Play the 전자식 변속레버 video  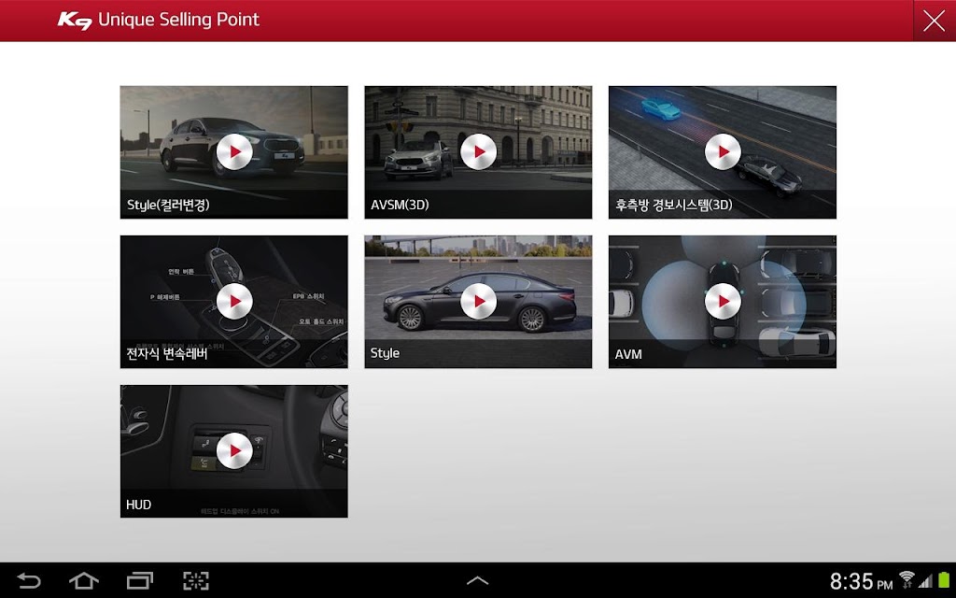[x=234, y=302]
